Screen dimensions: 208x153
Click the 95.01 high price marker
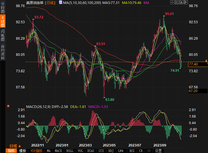pyautogui.click(x=169, y=14)
